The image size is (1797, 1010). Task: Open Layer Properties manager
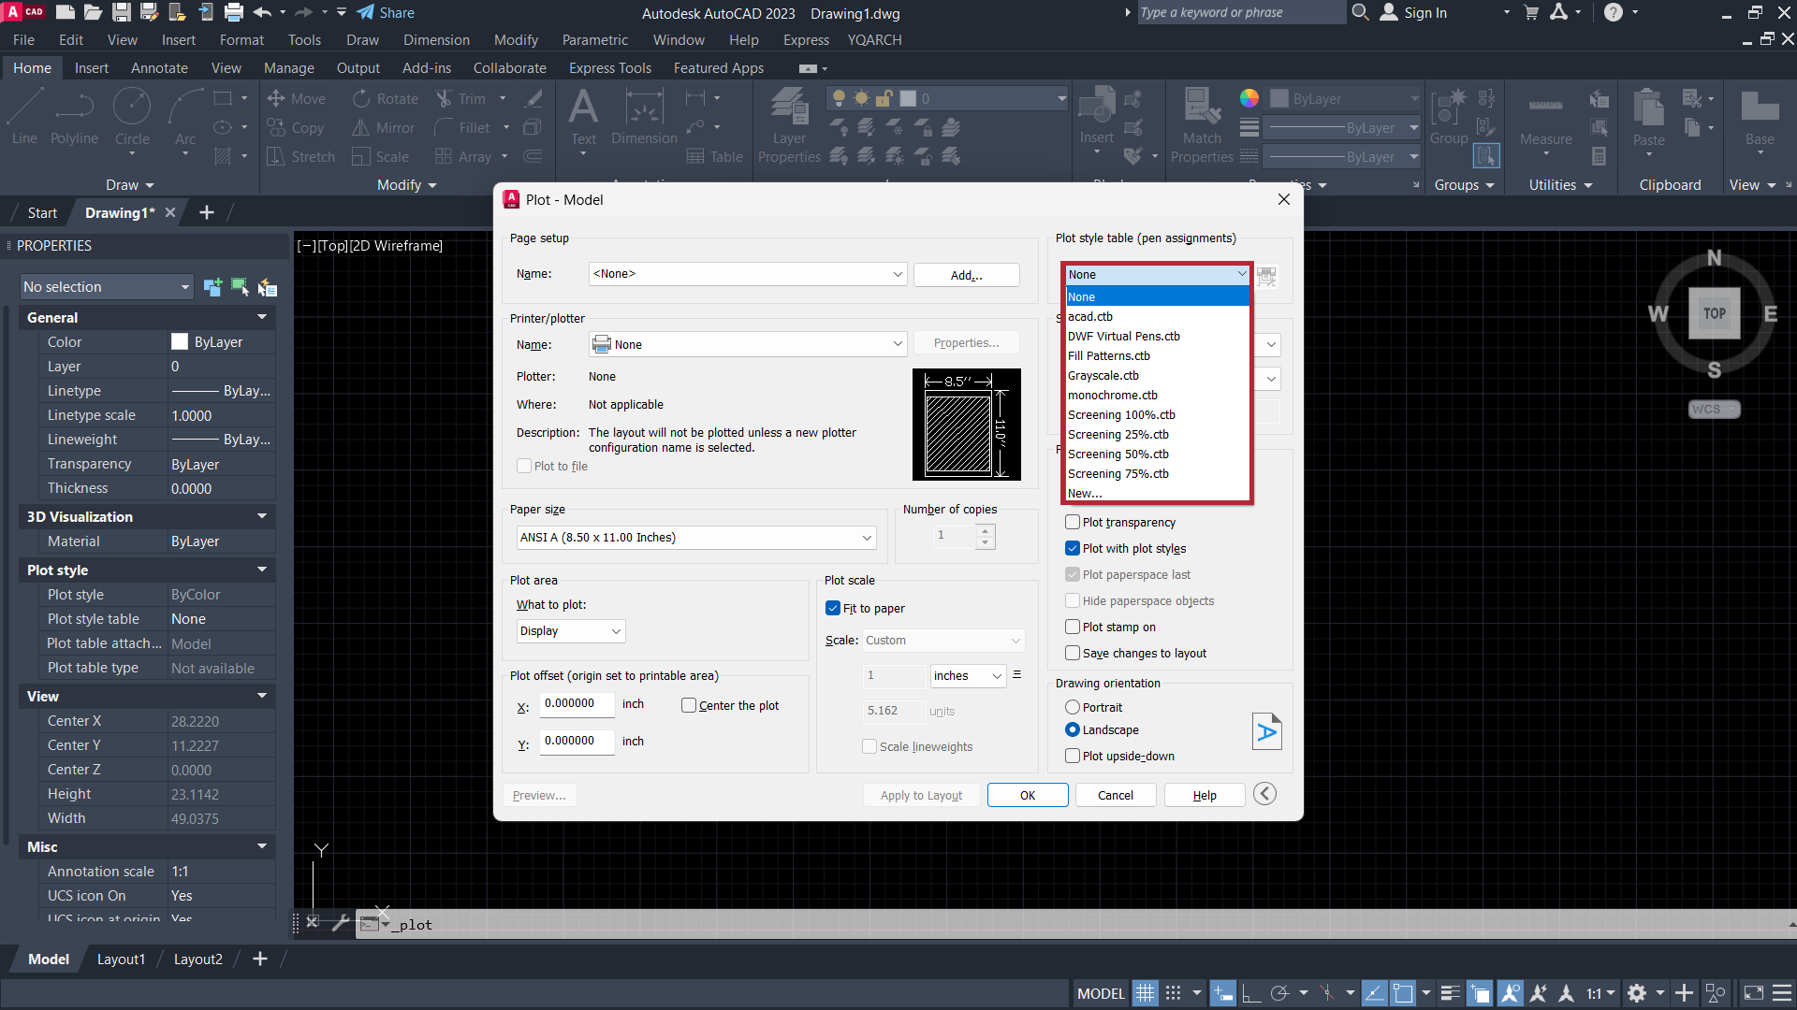[x=789, y=126]
